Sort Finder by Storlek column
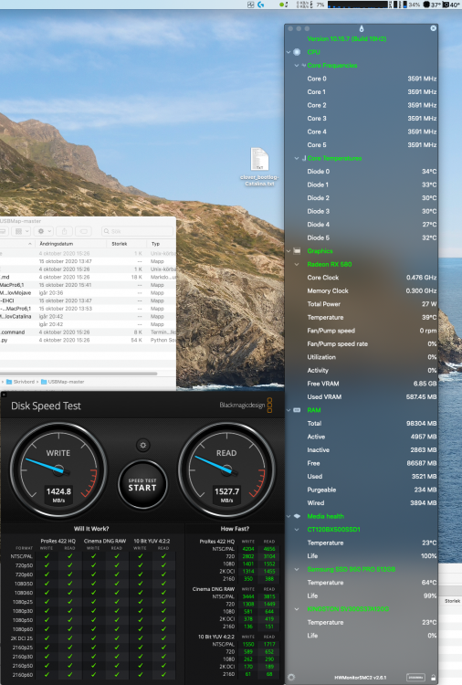 (126, 244)
